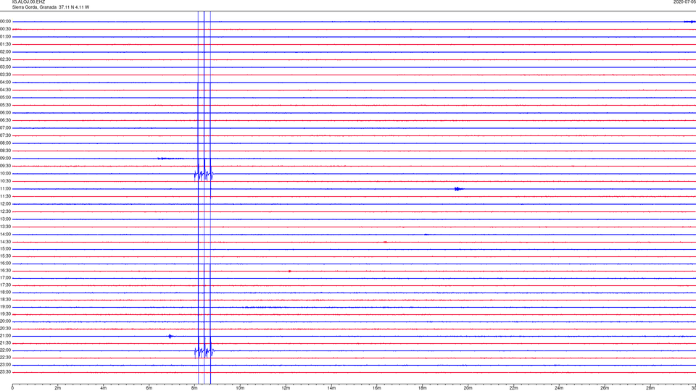Click the 09:00 time label
The width and height of the screenshot is (696, 391).
point(5,159)
